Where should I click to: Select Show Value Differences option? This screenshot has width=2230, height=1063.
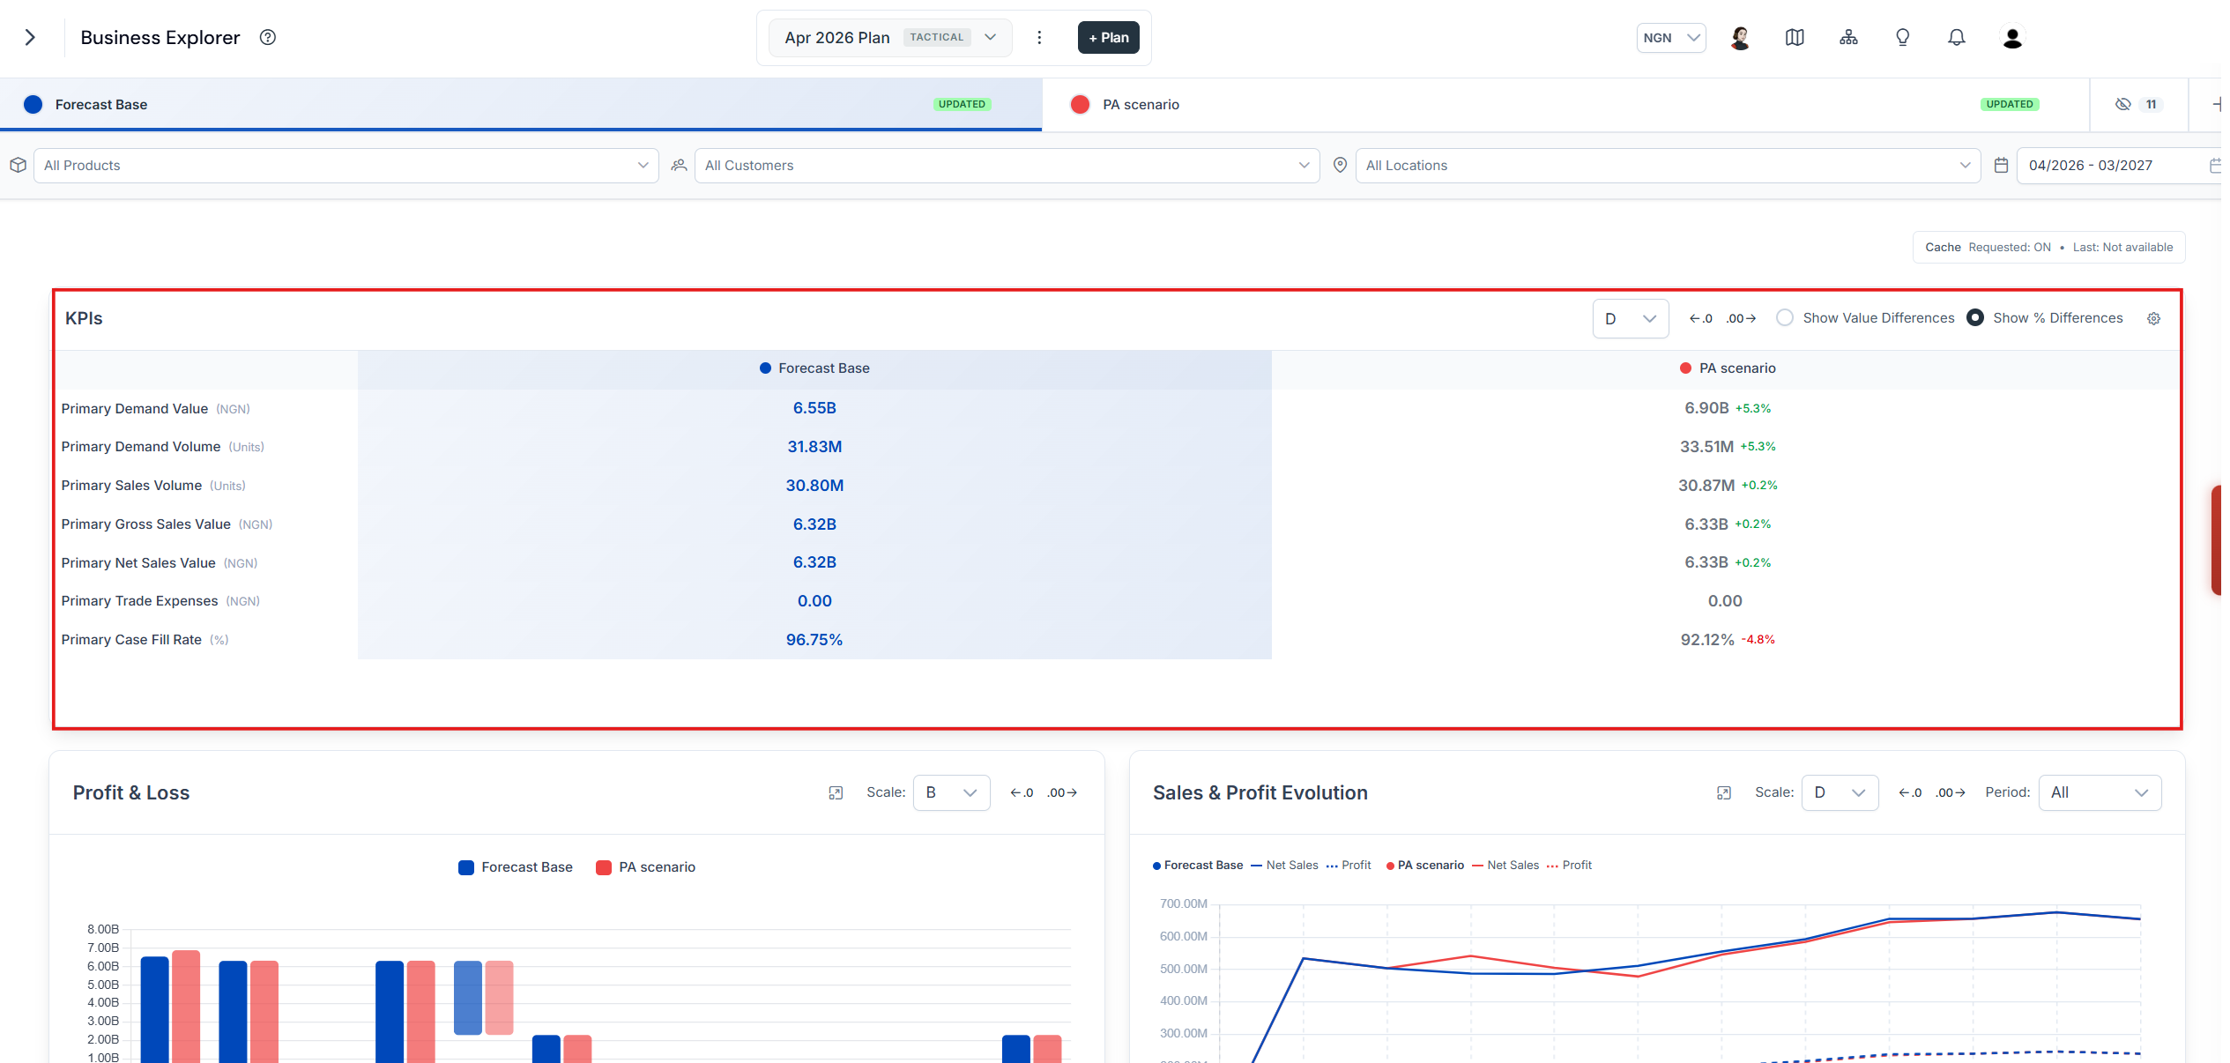(1865, 318)
